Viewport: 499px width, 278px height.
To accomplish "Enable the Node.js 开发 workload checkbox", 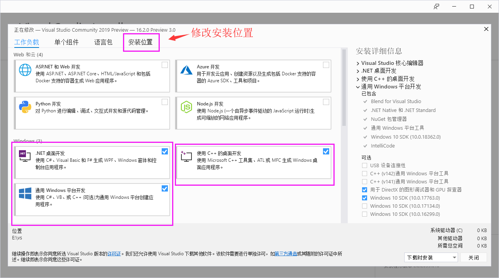I will (x=326, y=102).
